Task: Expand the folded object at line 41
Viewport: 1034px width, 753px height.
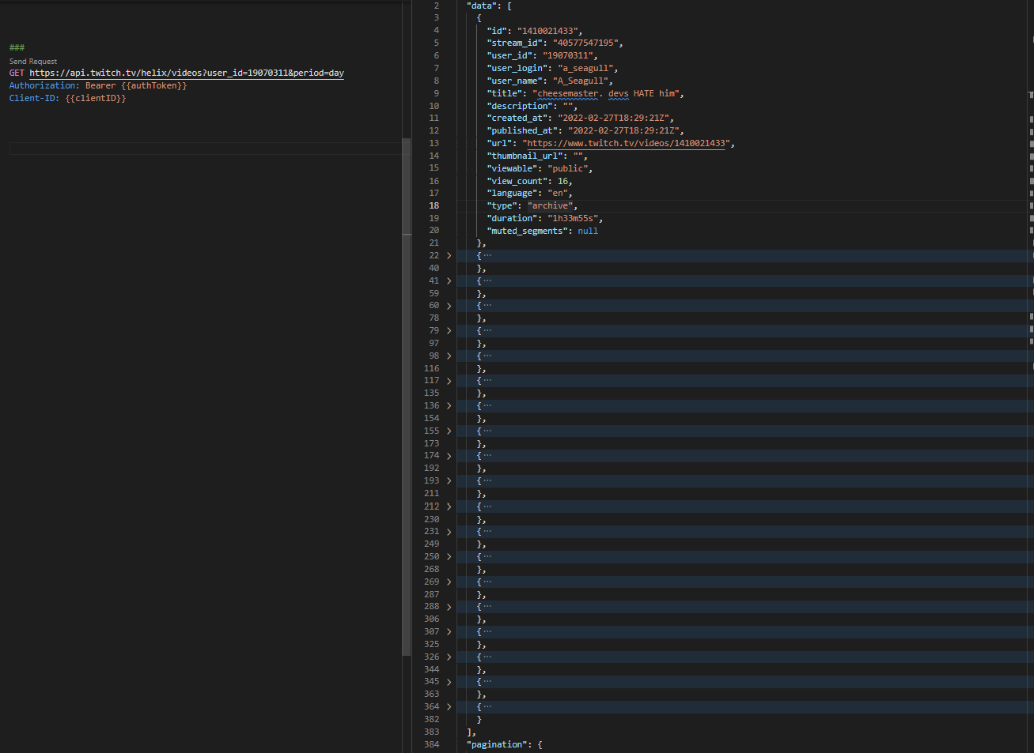Action: tap(449, 280)
